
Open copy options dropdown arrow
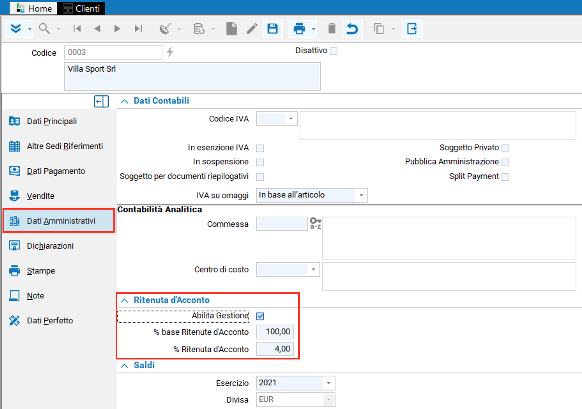[393, 29]
